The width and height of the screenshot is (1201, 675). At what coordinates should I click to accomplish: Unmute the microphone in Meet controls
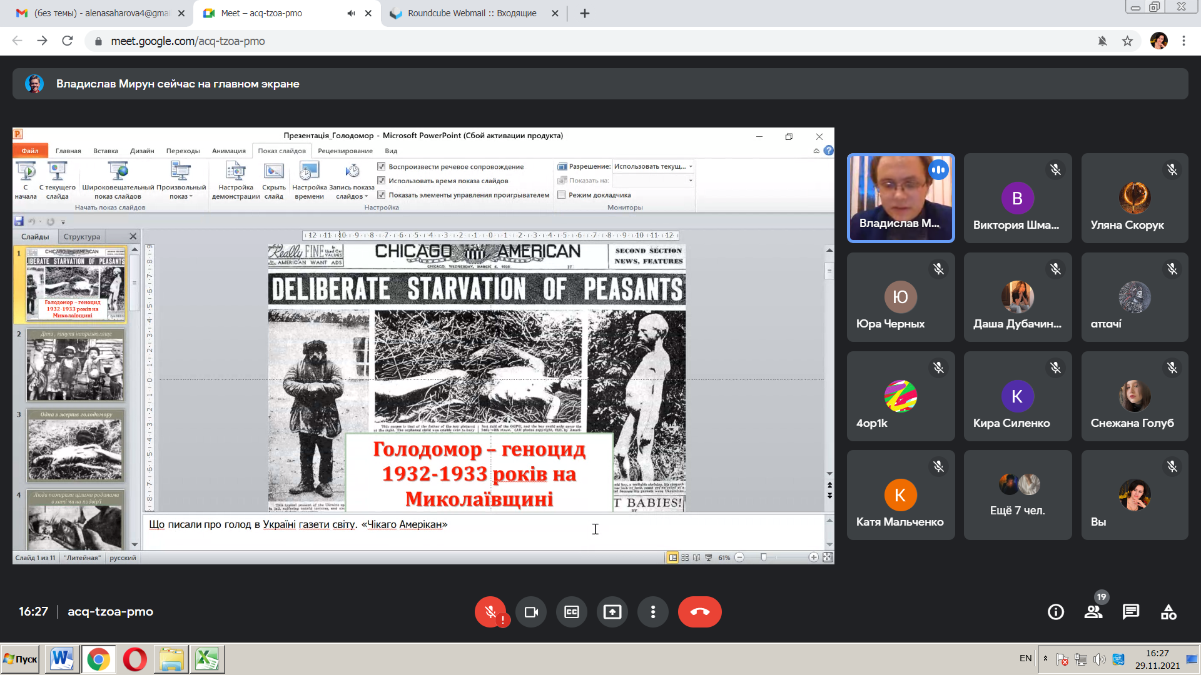[490, 612]
